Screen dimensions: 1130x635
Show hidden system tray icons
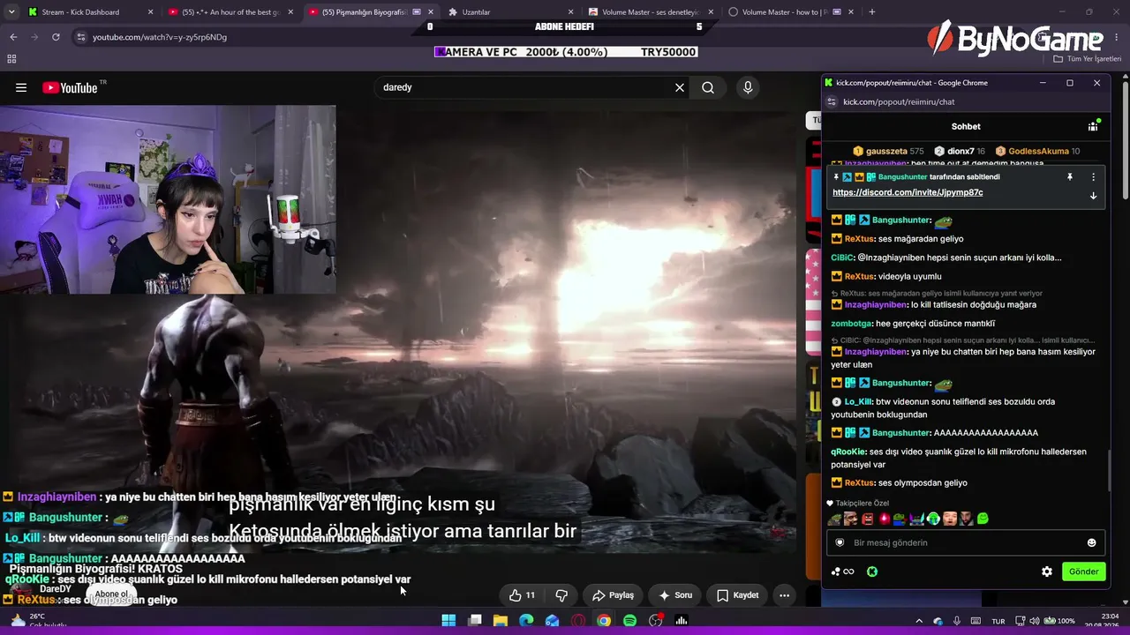919,621
